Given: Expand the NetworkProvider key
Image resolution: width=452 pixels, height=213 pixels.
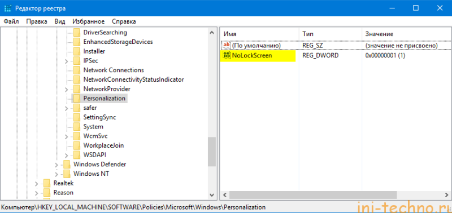Looking at the screenshot, I should tap(66, 89).
